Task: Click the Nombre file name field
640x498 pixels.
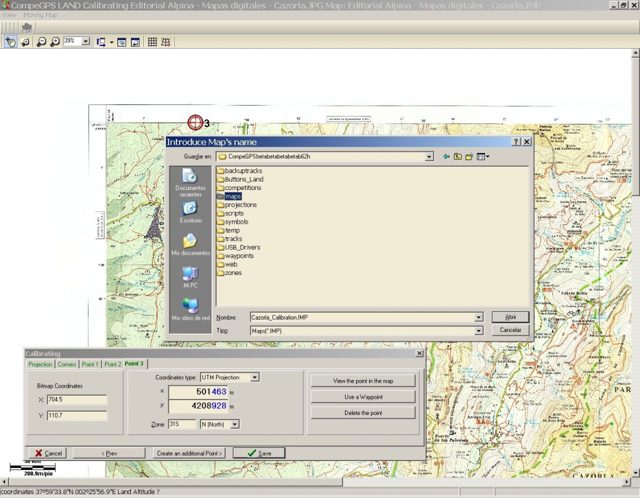Action: tap(362, 317)
